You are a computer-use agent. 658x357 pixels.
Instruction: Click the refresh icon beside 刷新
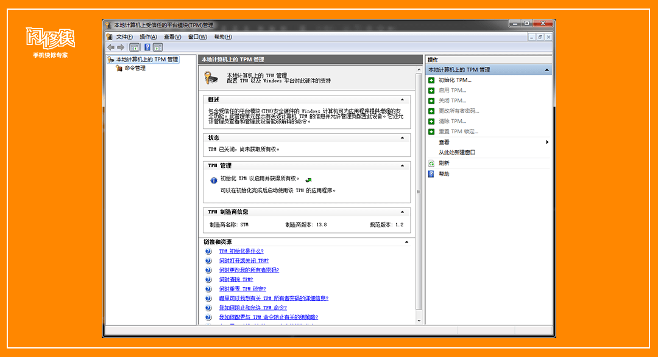pos(431,164)
